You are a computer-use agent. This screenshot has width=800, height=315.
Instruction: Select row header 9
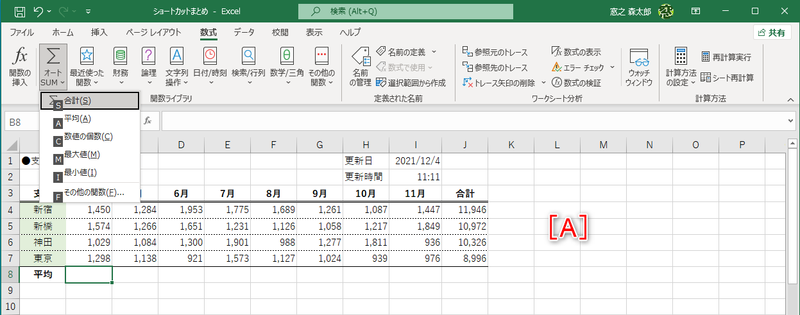tap(10, 291)
